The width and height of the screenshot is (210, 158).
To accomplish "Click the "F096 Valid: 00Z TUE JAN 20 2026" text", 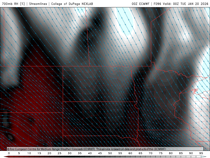I will point(181,4).
